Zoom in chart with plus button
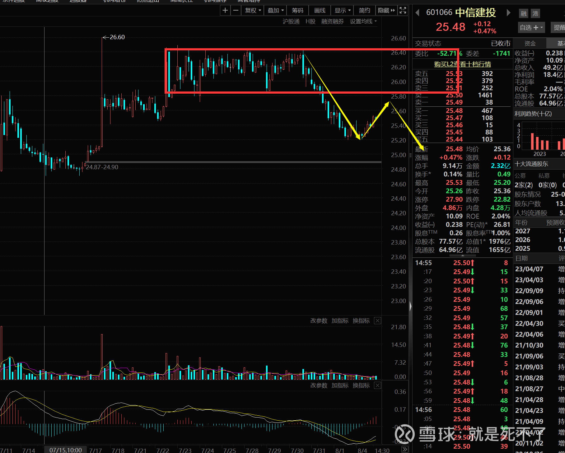Viewport: 565px width, 453px height. [225, 10]
